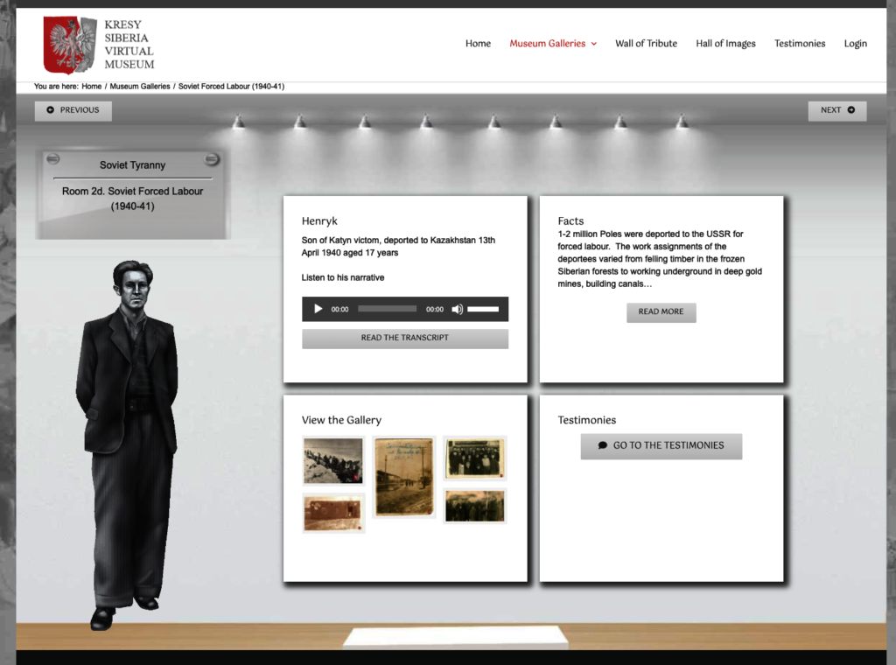Image resolution: width=896 pixels, height=665 pixels.
Task: Open the Home menu item
Action: 478,44
